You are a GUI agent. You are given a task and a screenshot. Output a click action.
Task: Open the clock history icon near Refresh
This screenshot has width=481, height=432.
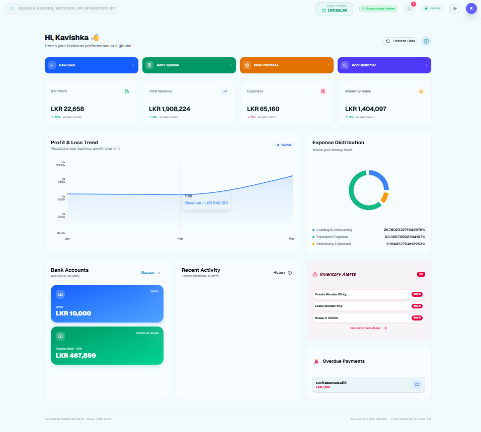pos(426,41)
